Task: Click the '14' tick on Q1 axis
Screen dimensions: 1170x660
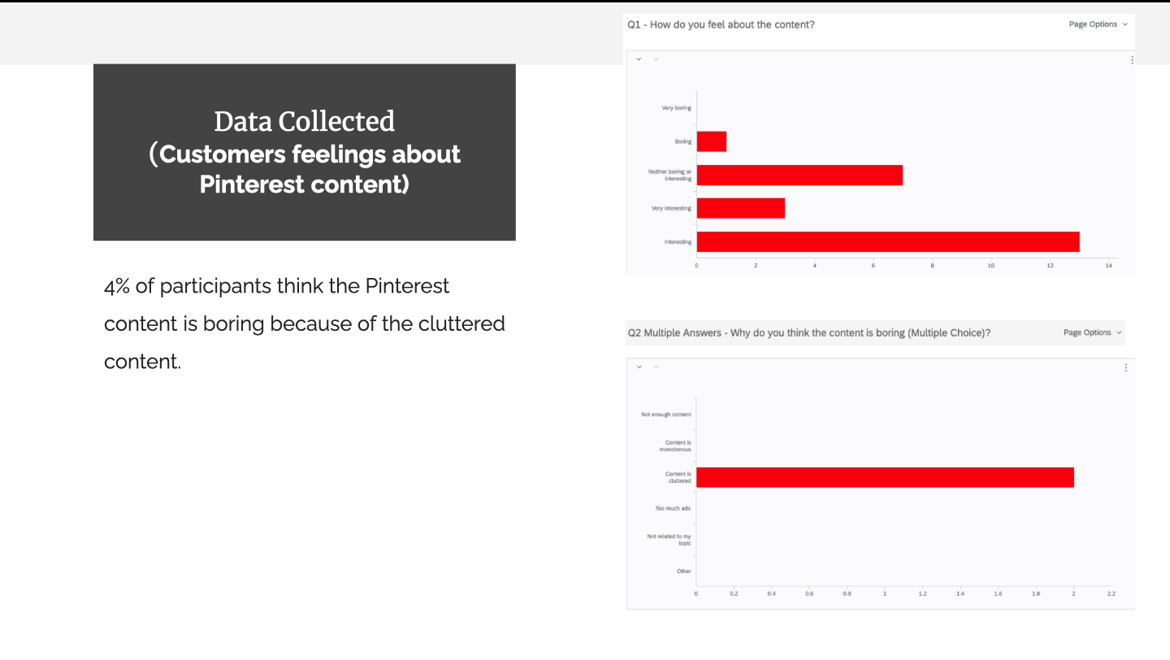Action: [1108, 266]
